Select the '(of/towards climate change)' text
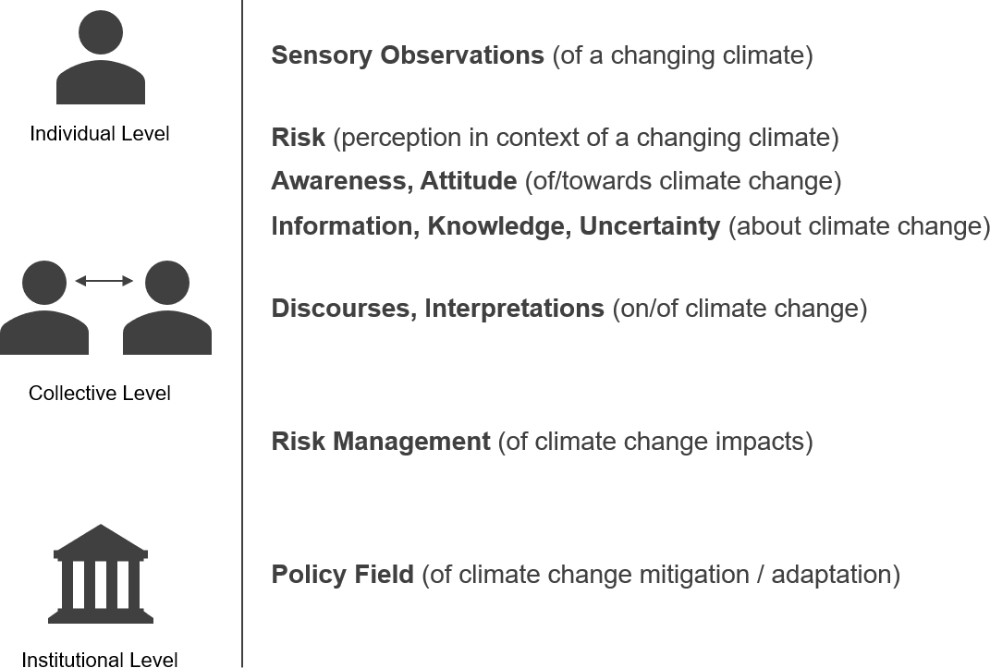The height and width of the screenshot is (668, 990). click(683, 181)
